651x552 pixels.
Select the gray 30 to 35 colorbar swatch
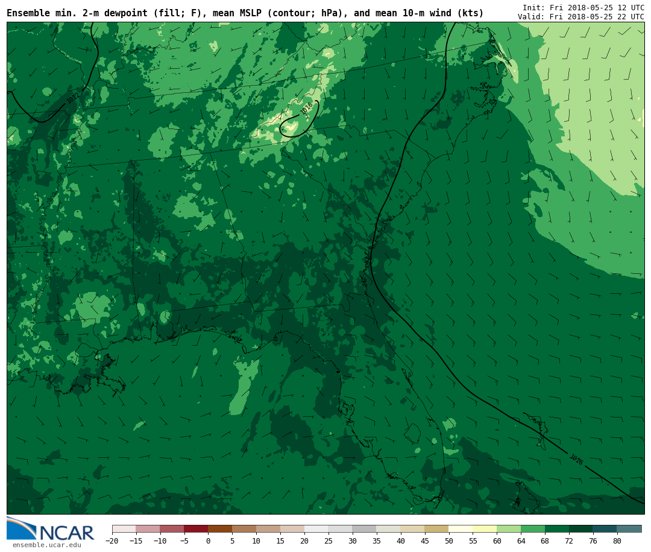point(364,528)
